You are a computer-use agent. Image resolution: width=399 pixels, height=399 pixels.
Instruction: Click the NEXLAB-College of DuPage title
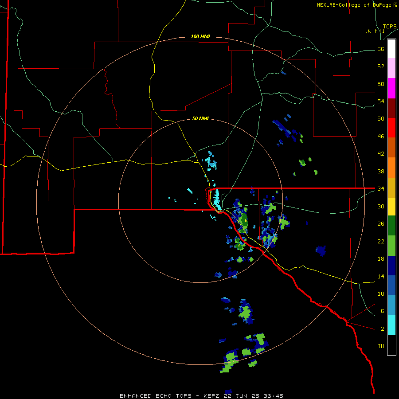[356, 5]
